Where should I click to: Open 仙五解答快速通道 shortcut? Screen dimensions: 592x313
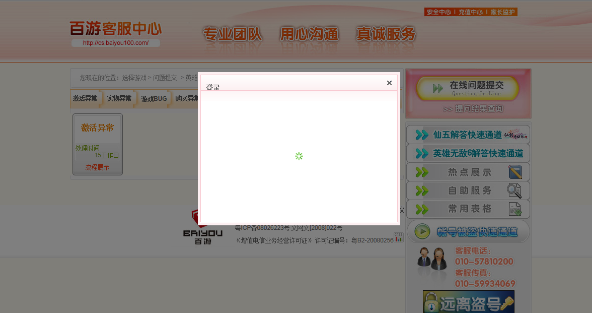pos(468,135)
